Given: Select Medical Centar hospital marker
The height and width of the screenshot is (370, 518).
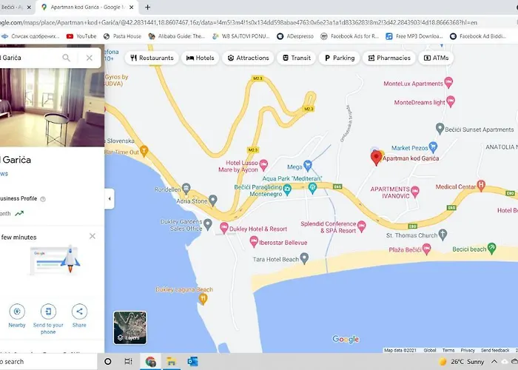Looking at the screenshot, I should pyautogui.click(x=481, y=185).
